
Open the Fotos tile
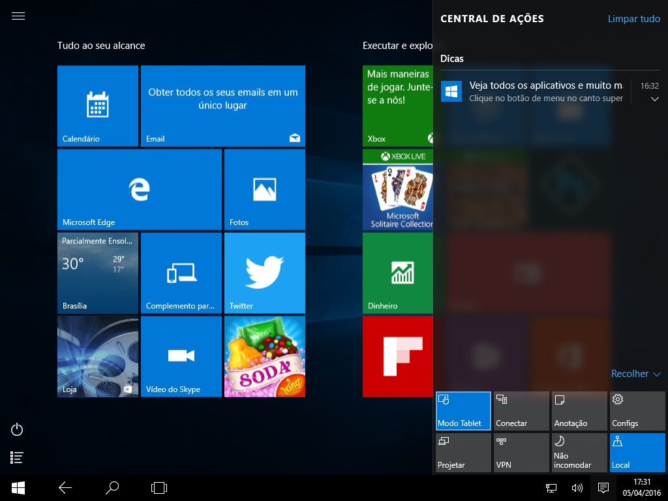tap(264, 189)
